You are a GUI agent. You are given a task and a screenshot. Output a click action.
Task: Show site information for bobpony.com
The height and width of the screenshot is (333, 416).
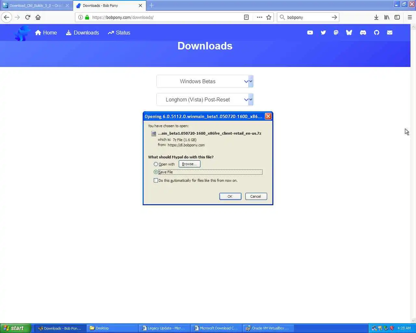click(x=81, y=17)
